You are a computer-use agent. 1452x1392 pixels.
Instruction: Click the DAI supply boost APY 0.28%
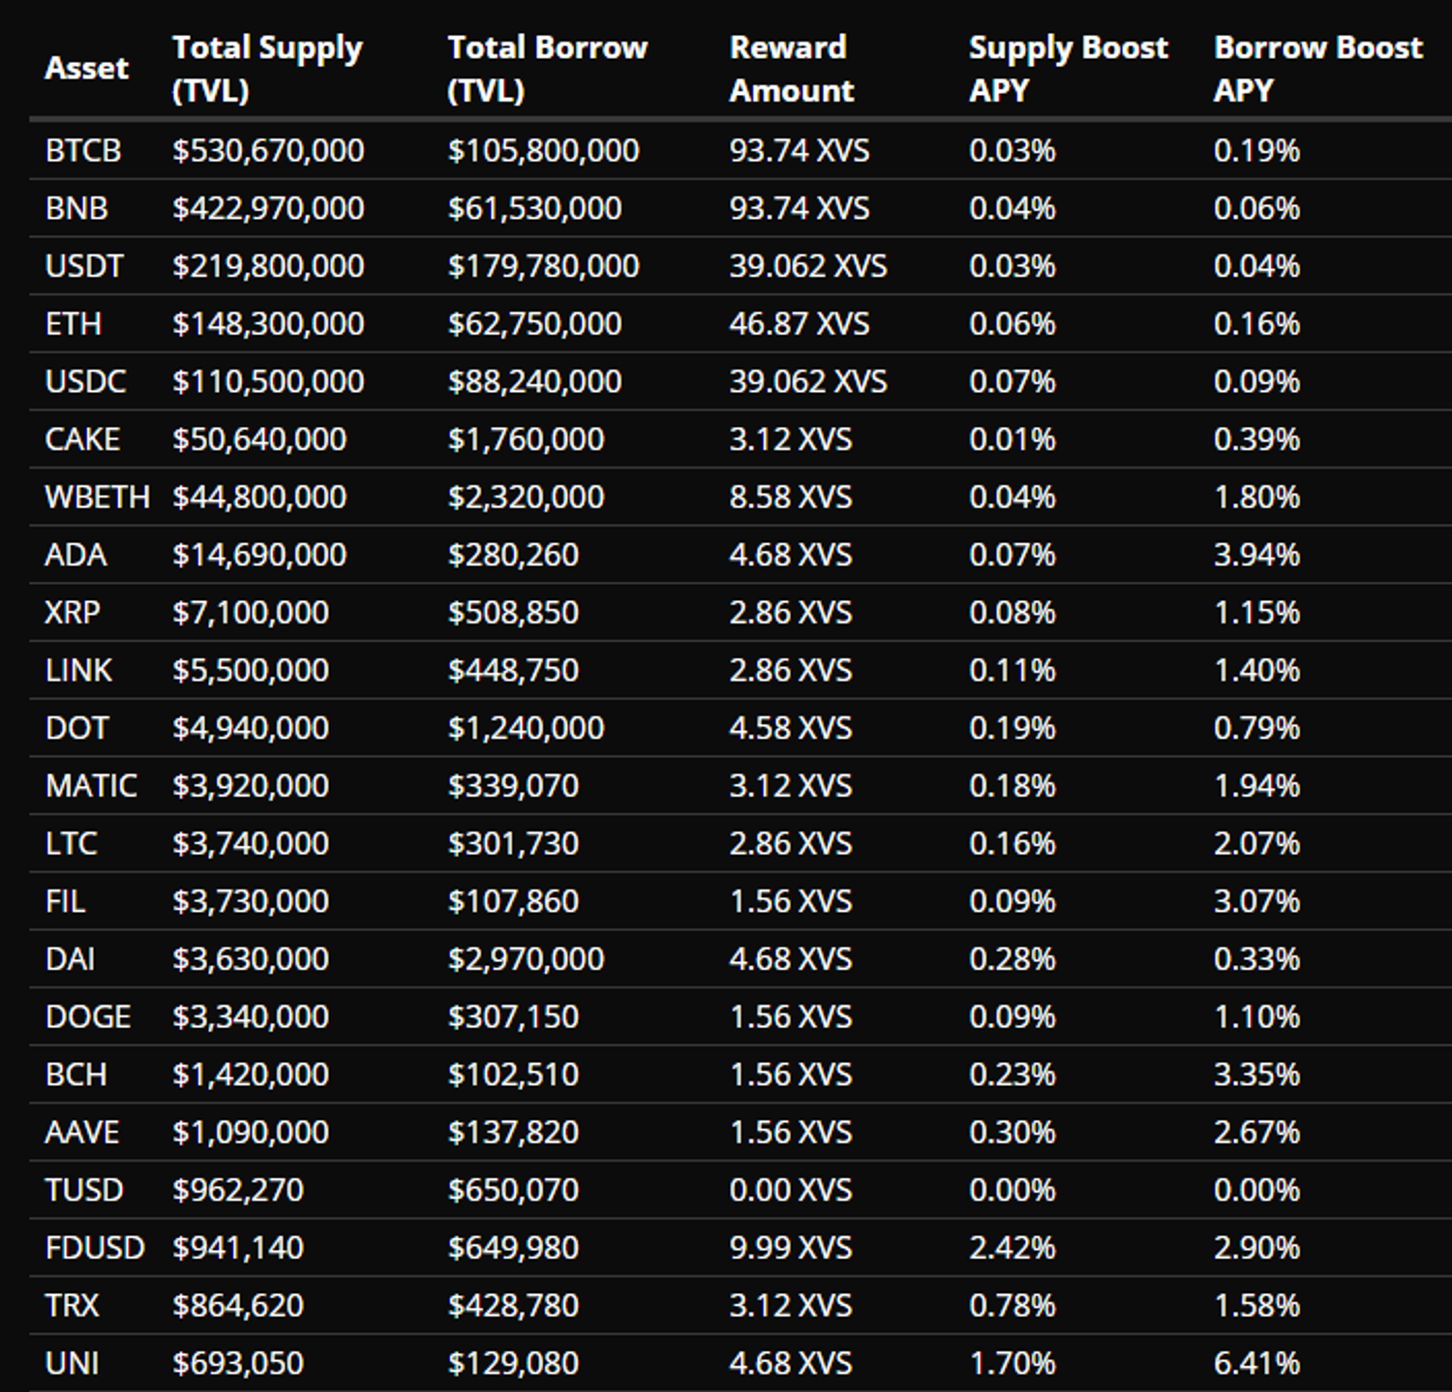1012,958
